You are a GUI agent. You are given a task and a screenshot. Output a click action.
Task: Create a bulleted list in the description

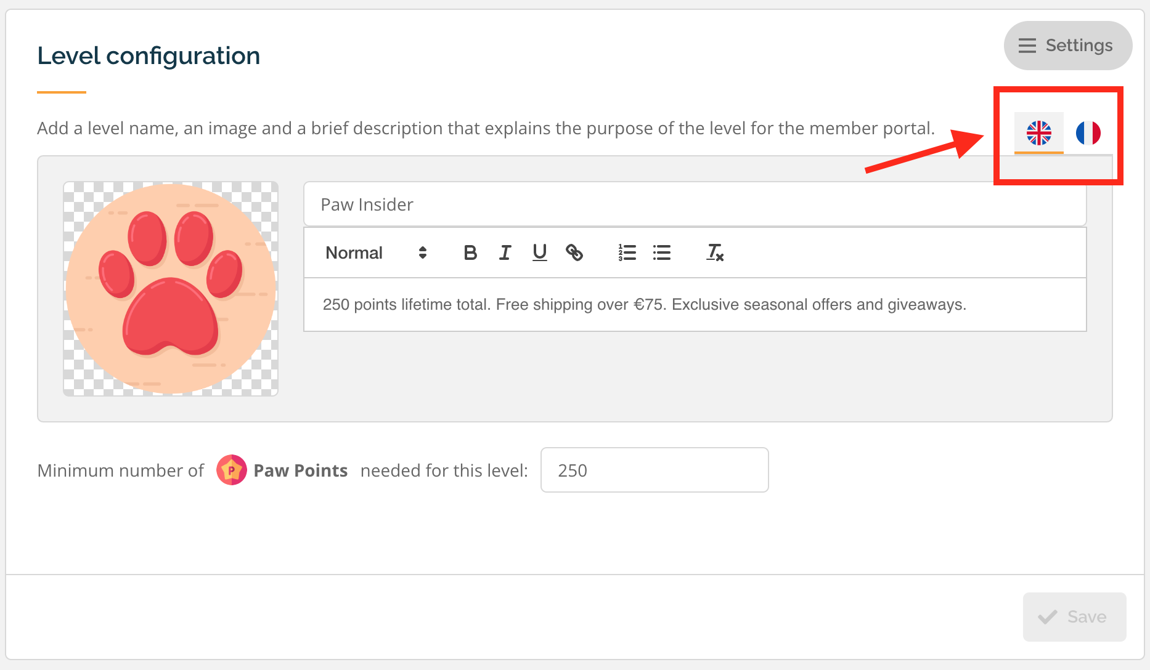(661, 252)
